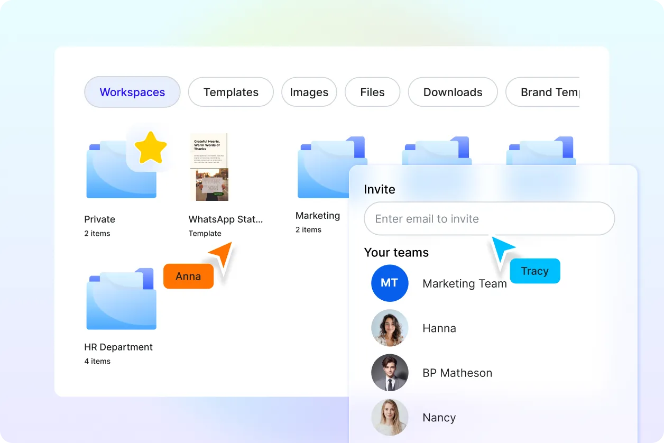664x443 pixels.
Task: Choose Hanna from the teams list
Action: (439, 328)
